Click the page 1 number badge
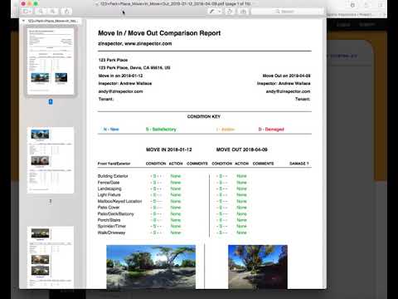This screenshot has height=299, width=398. click(x=51, y=102)
